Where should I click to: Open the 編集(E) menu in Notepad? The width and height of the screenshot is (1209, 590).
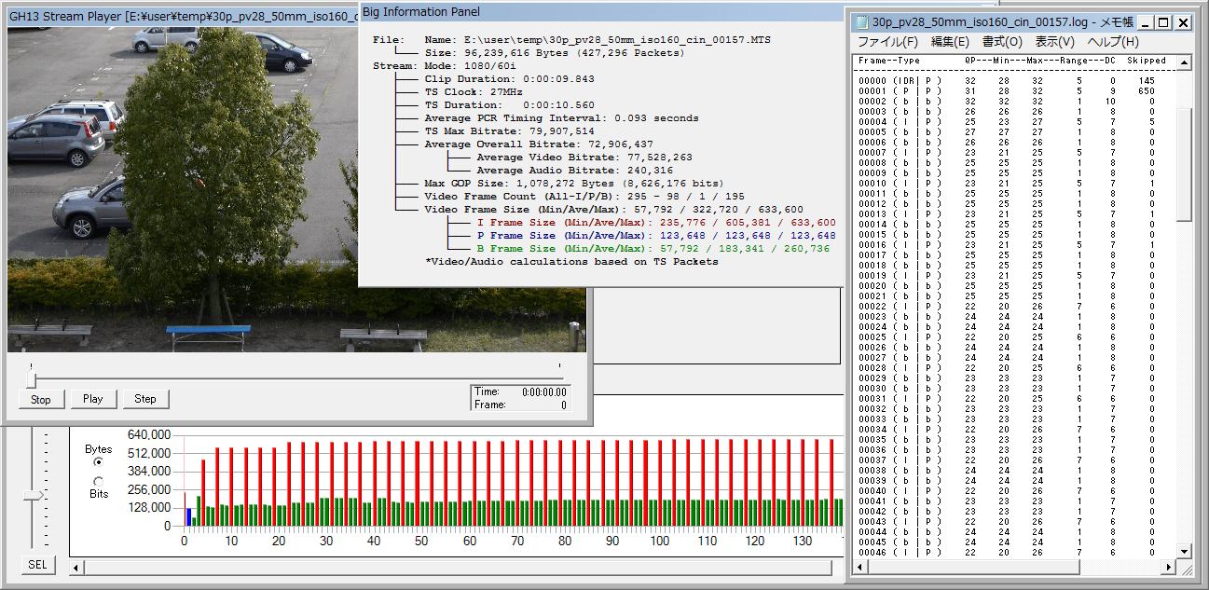(x=950, y=42)
